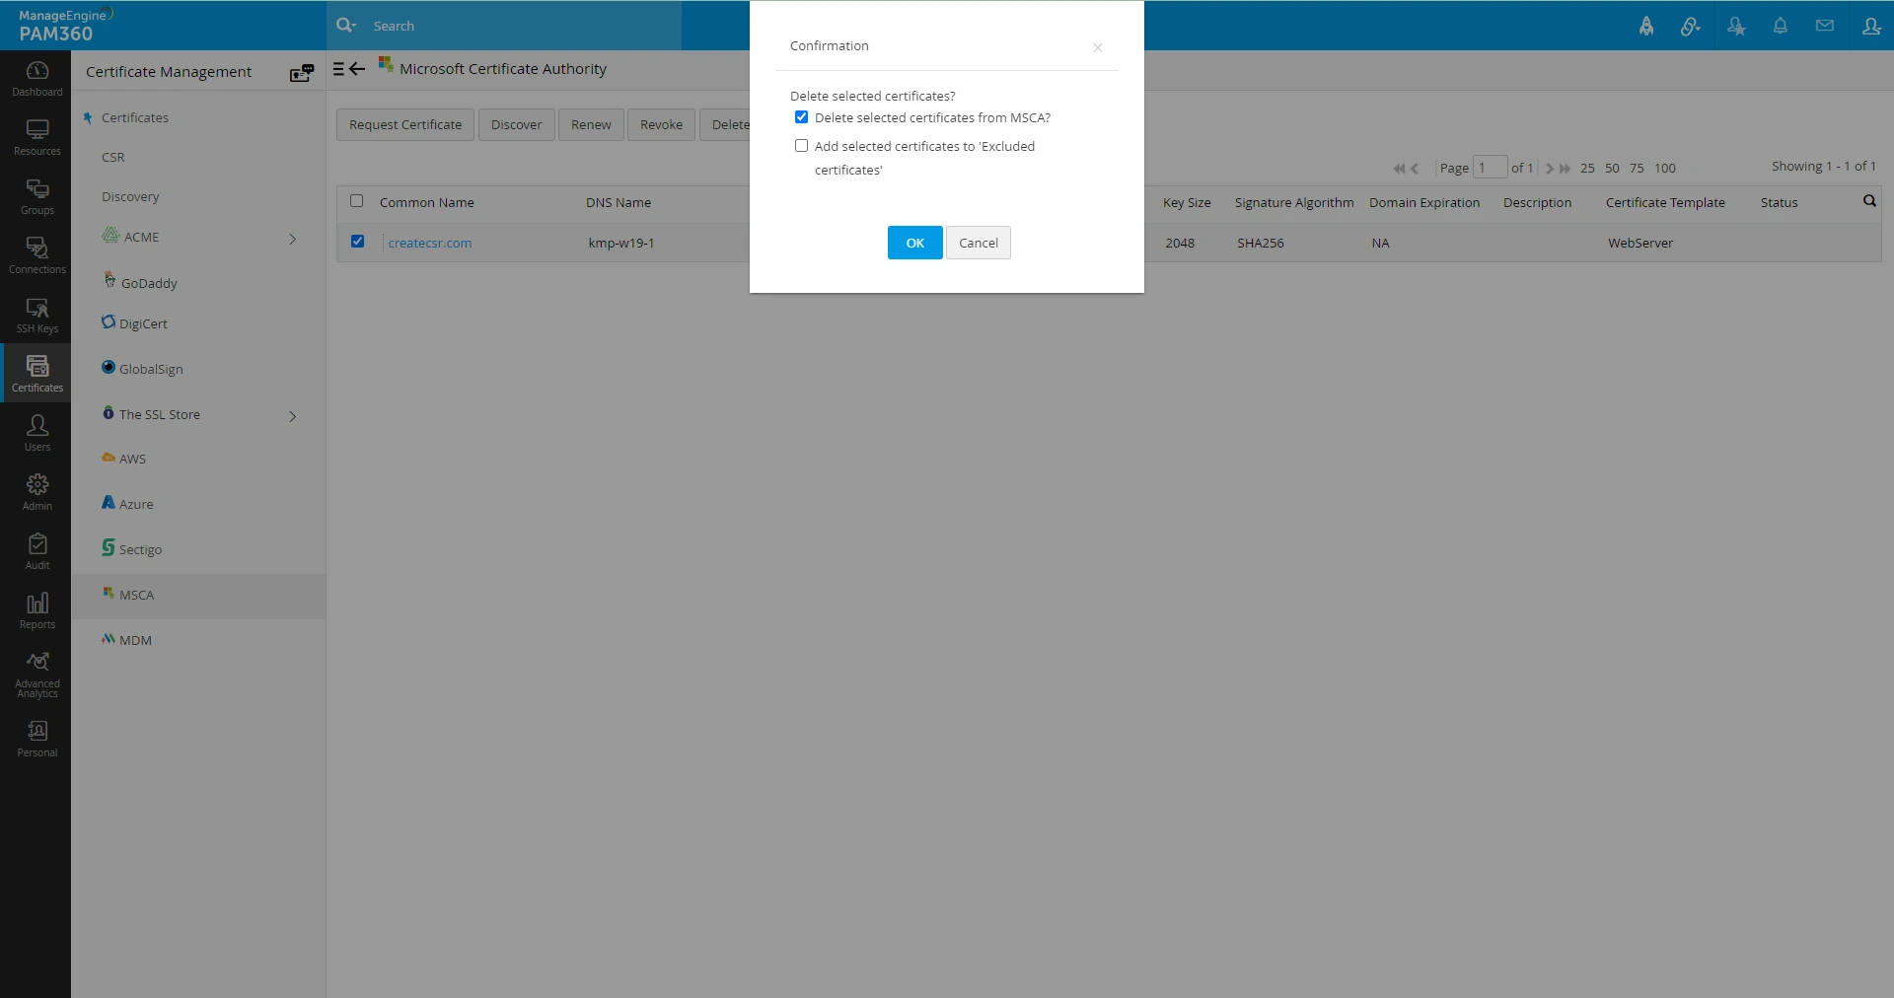Show 25 rows per page
Viewport: 1894px width, 998px height.
coord(1587,169)
